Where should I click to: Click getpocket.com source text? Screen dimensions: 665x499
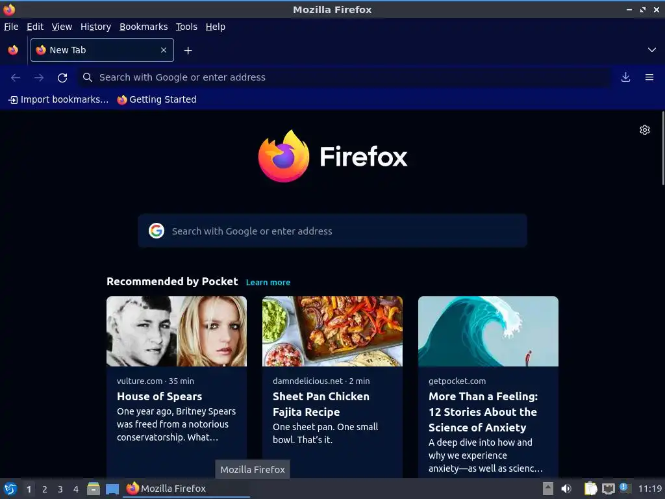pos(457,381)
